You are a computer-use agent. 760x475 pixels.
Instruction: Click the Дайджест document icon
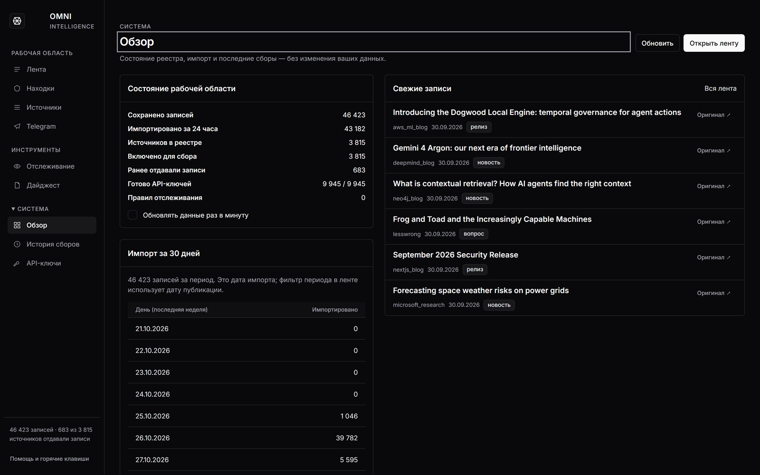pos(17,185)
